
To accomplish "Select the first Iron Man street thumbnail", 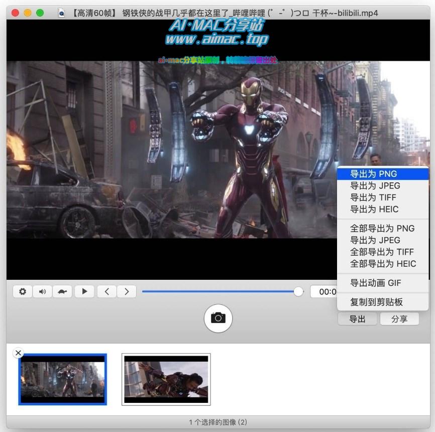I will click(x=63, y=379).
